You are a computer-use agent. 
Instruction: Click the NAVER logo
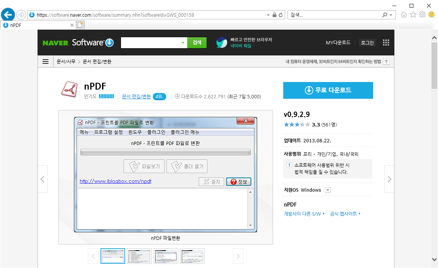[55, 43]
